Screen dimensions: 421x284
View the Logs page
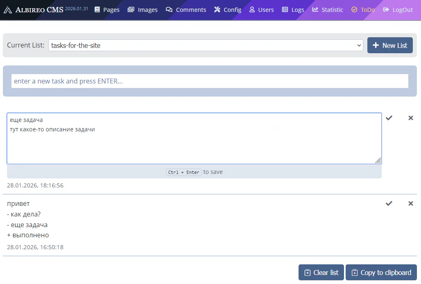(x=293, y=10)
